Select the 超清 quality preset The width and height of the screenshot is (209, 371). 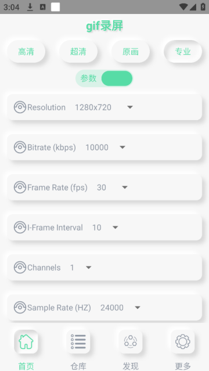(x=78, y=51)
